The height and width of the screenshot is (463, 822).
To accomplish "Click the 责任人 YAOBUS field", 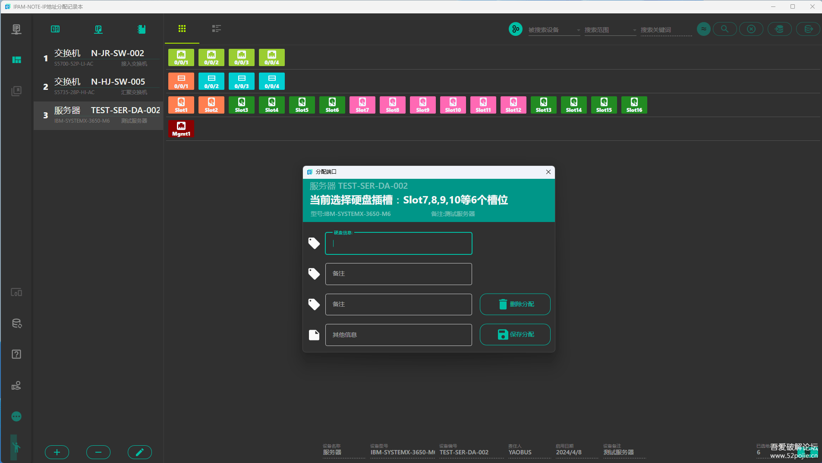I will [x=530, y=450].
